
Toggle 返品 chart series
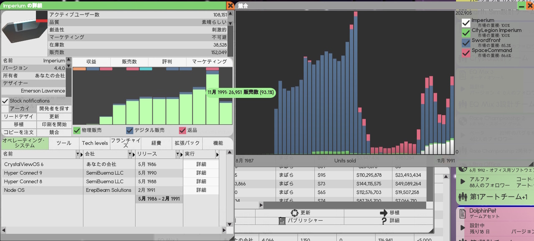pyautogui.click(x=183, y=130)
